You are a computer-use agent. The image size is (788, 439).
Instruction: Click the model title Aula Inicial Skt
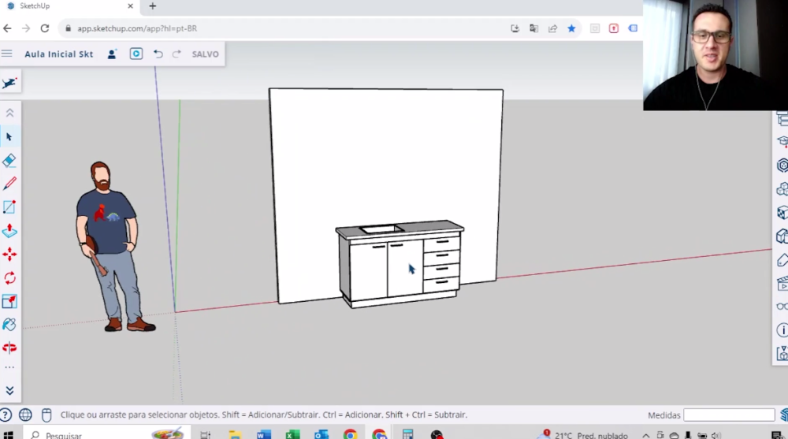click(x=59, y=54)
